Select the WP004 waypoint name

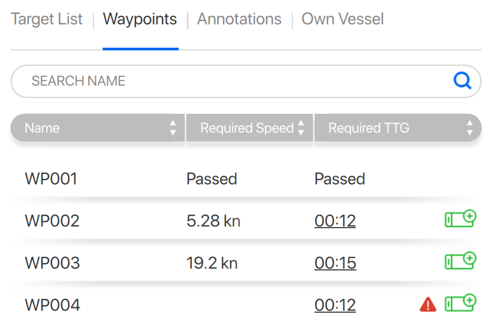click(x=52, y=305)
